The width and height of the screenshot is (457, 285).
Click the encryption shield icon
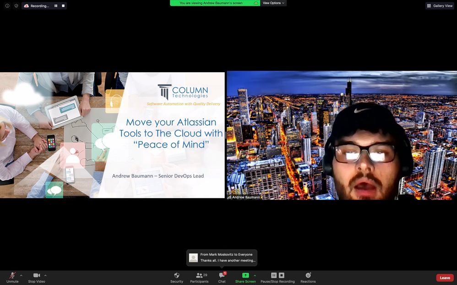pyautogui.click(x=16, y=6)
